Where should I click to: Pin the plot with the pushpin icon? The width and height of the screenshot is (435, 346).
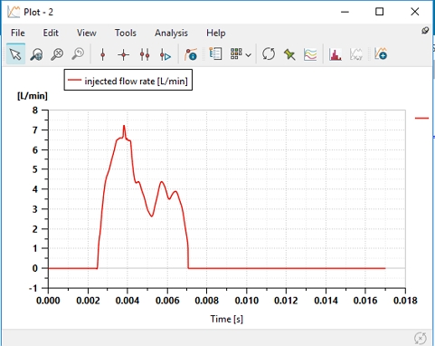289,54
